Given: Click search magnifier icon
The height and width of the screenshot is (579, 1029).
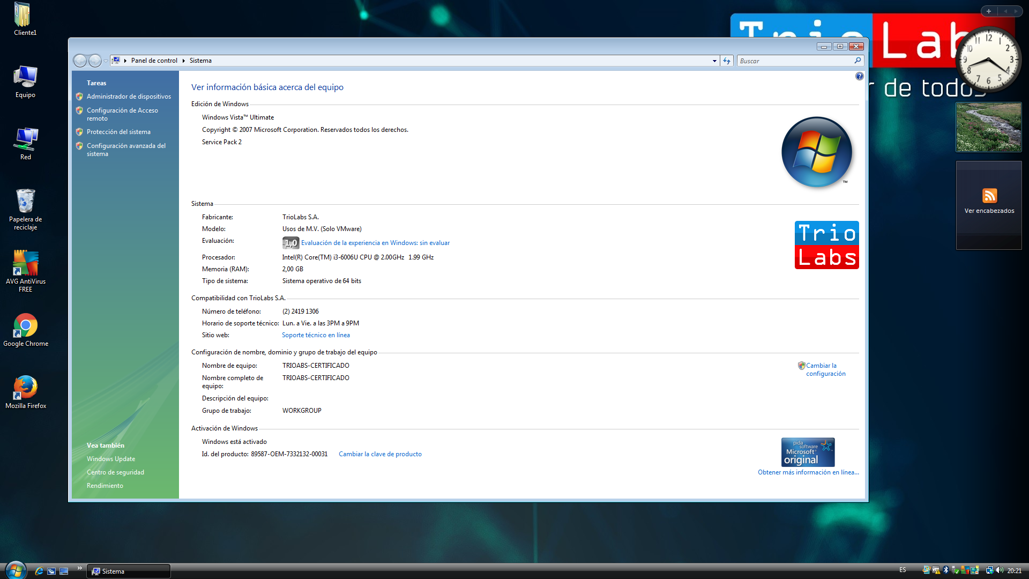Looking at the screenshot, I should (857, 61).
